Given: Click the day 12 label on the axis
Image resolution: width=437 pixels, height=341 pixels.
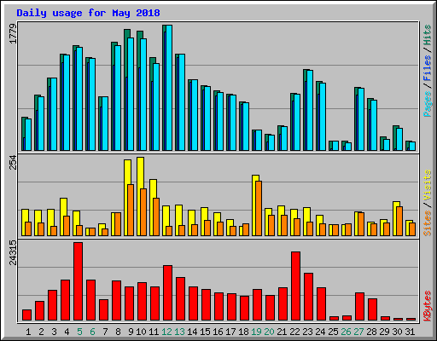Looking at the screenshot, I should coord(167,332).
